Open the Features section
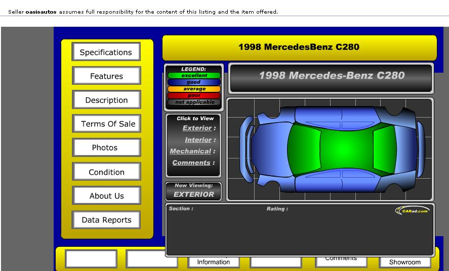Image resolution: width=449 pixels, height=271 pixels. [106, 76]
